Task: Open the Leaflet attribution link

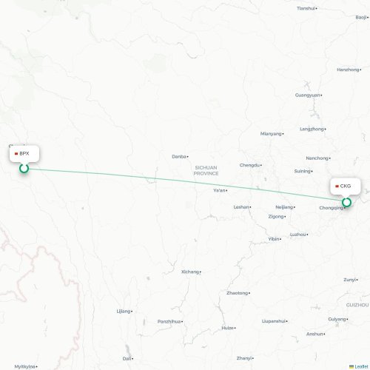Action: point(361,366)
